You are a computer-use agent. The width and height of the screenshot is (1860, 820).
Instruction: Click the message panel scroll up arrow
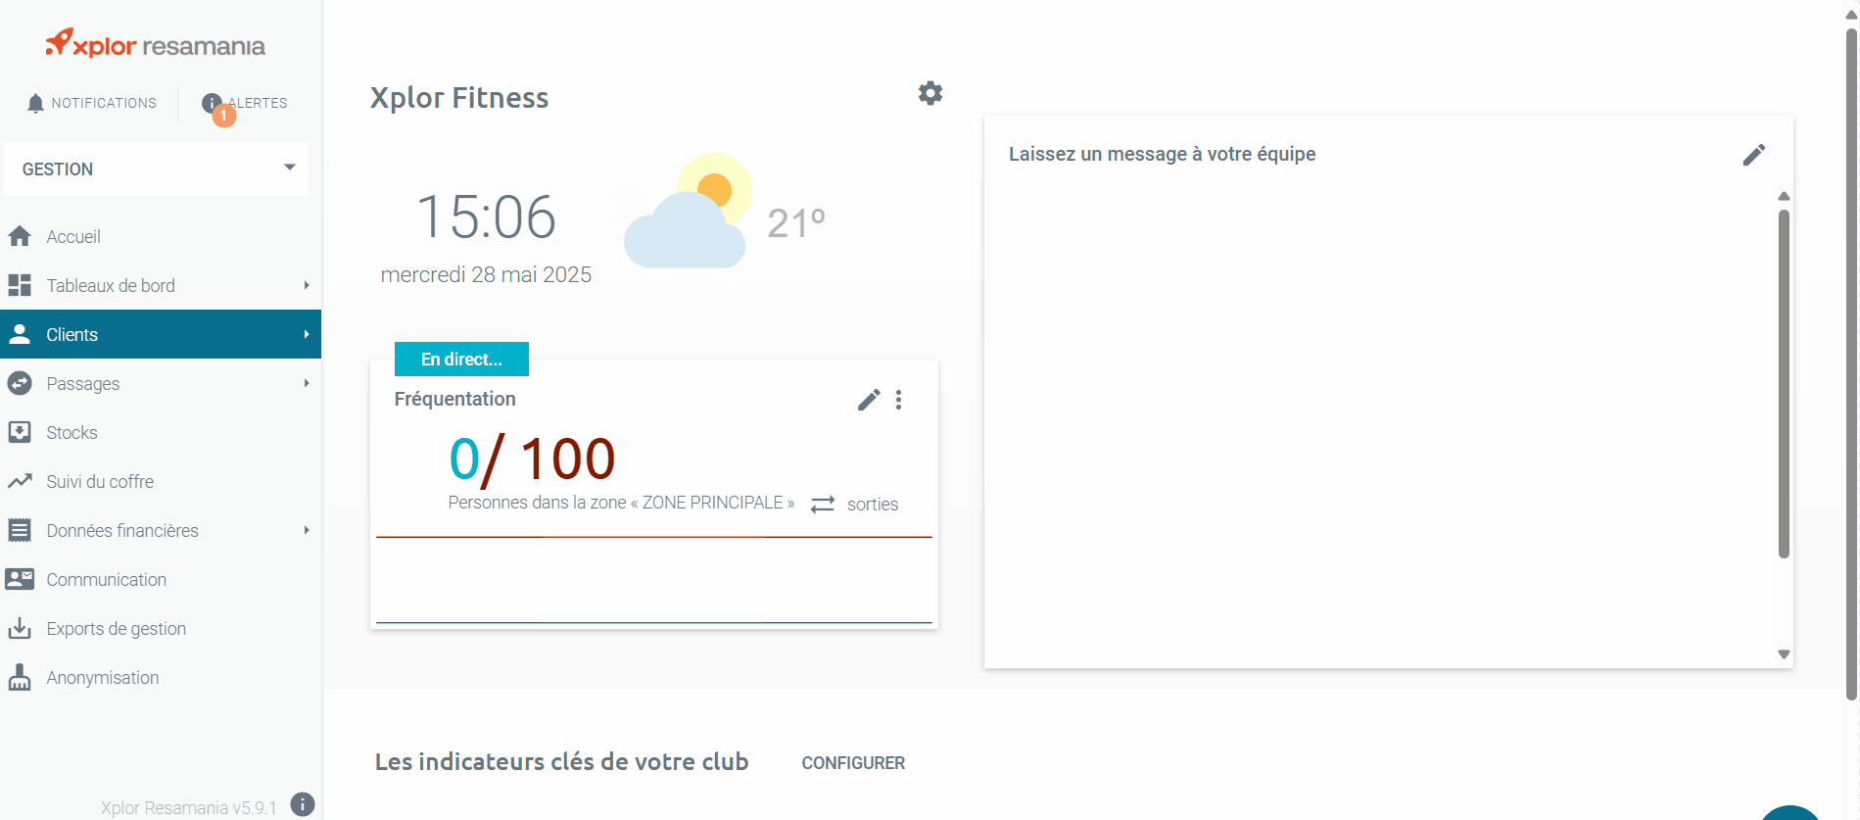[x=1784, y=196]
